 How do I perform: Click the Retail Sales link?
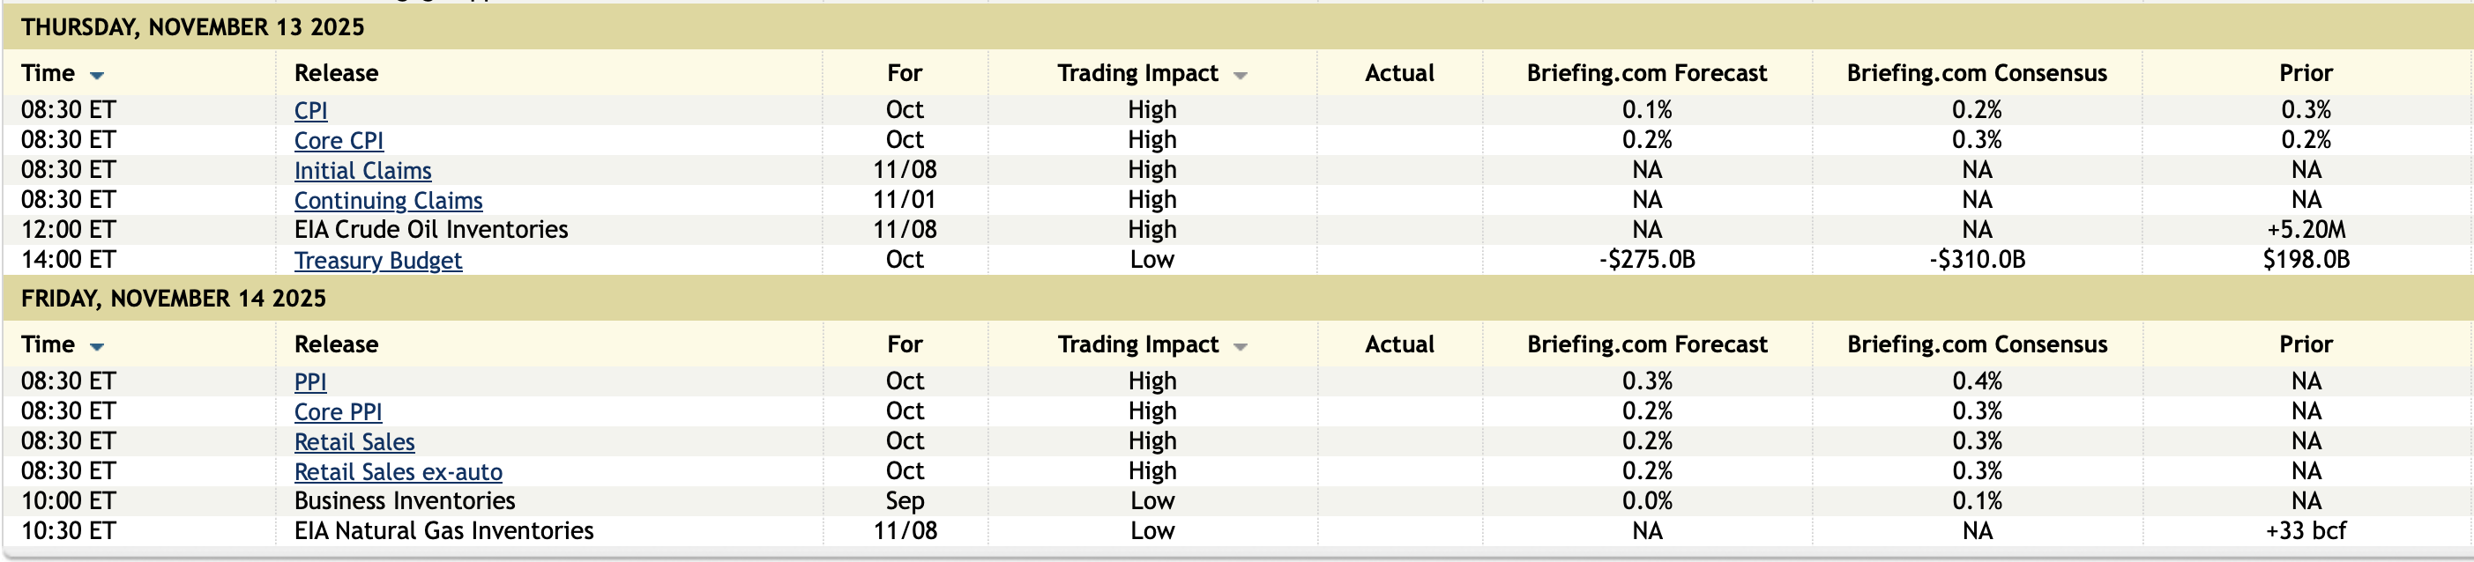coord(354,441)
